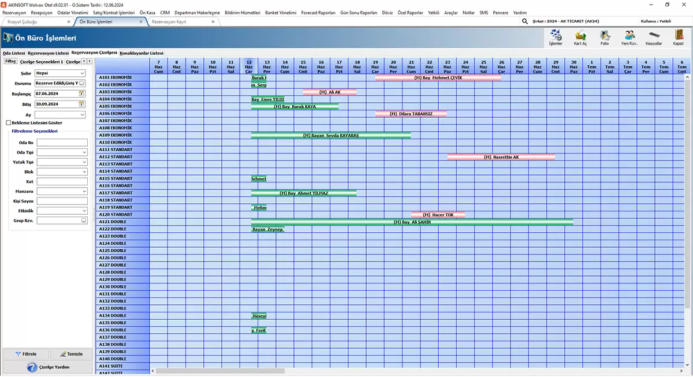693x377 pixels.
Task: Click the Kart Aç folder icon
Action: pos(580,36)
